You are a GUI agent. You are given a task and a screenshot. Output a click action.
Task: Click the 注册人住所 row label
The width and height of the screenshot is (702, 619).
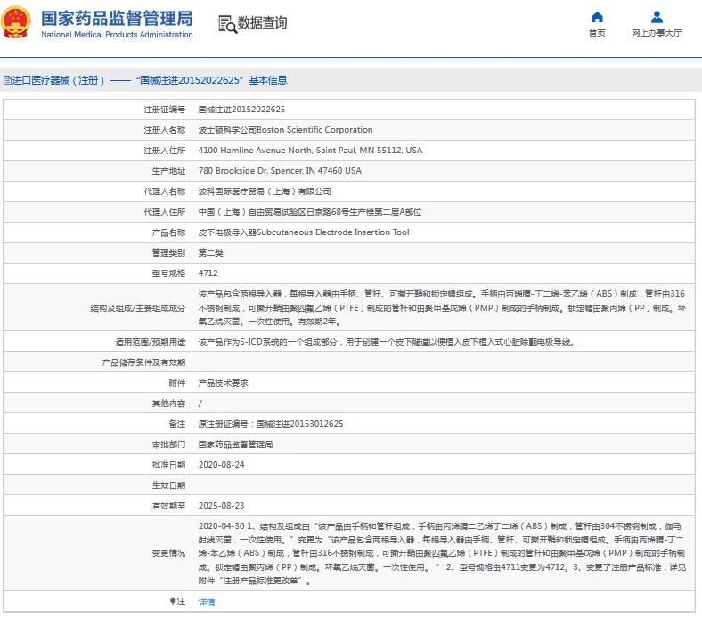(164, 151)
